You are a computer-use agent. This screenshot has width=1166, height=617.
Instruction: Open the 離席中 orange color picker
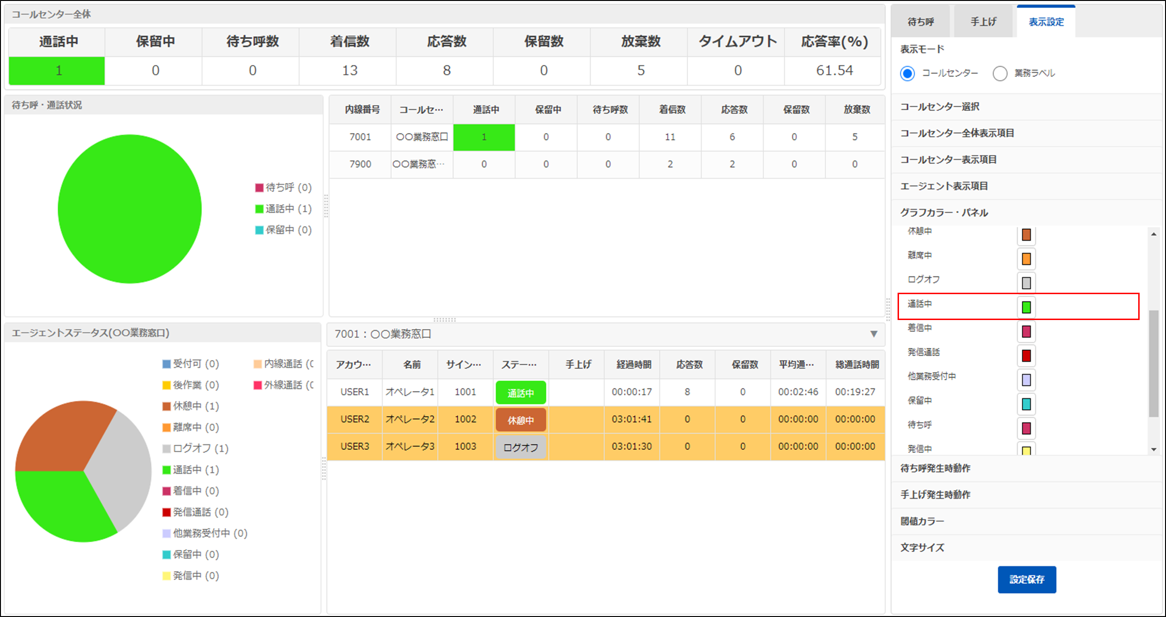click(x=1026, y=259)
